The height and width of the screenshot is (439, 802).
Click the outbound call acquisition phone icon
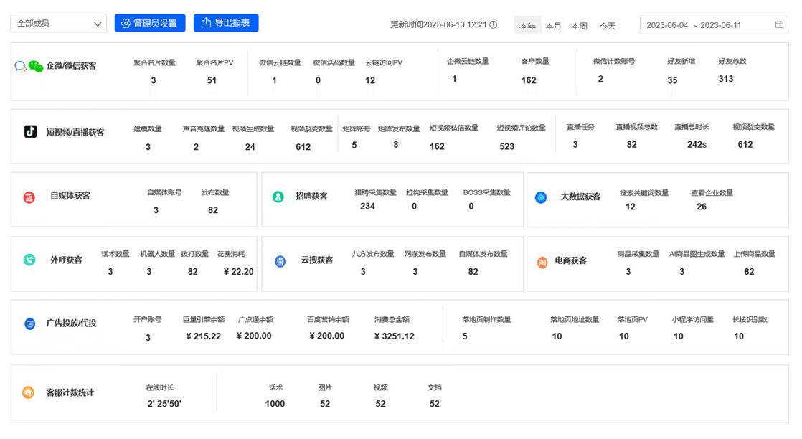pyautogui.click(x=29, y=260)
